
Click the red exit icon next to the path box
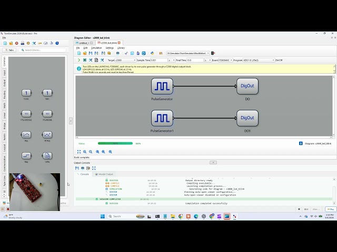pyautogui.click(x=213, y=53)
